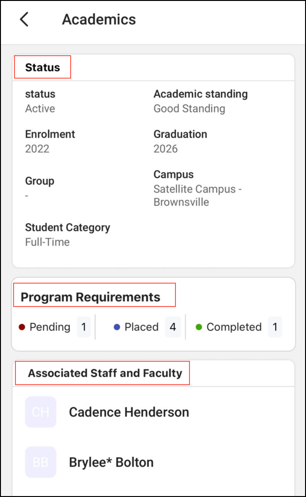Select the CH avatar for Cadence Henderson
Screen dimensions: 306x497
pyautogui.click(x=40, y=412)
